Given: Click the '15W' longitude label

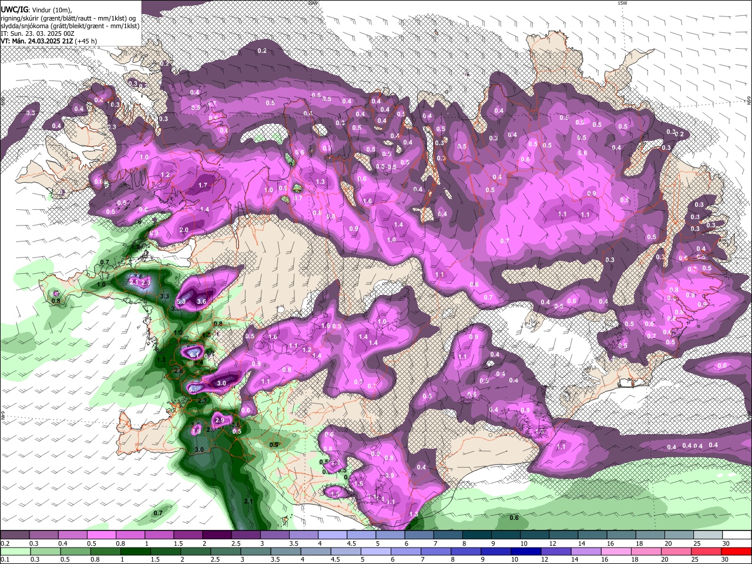Looking at the screenshot, I should (x=622, y=3).
